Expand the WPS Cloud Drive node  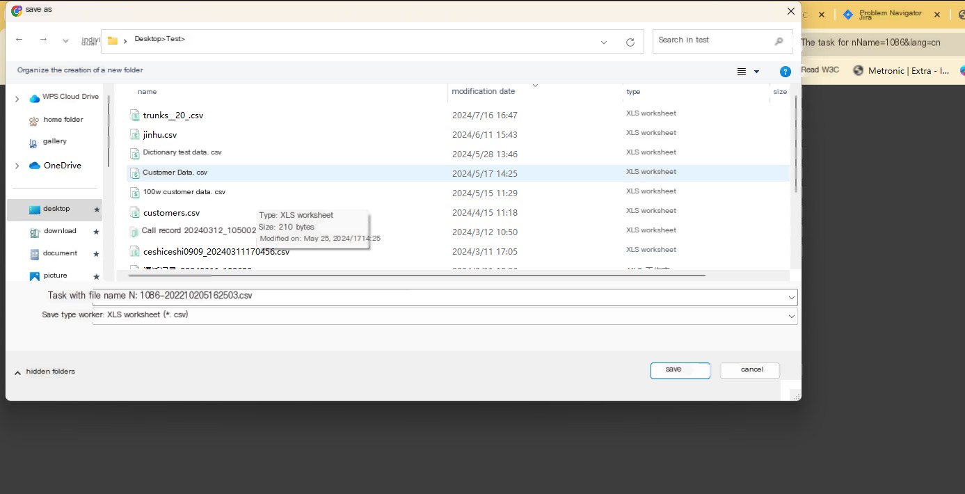[17, 99]
